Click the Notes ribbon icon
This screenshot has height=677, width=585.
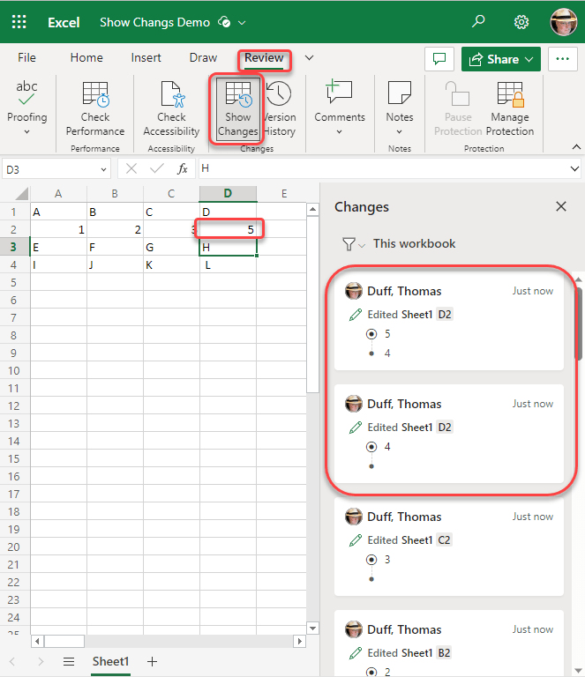[400, 102]
